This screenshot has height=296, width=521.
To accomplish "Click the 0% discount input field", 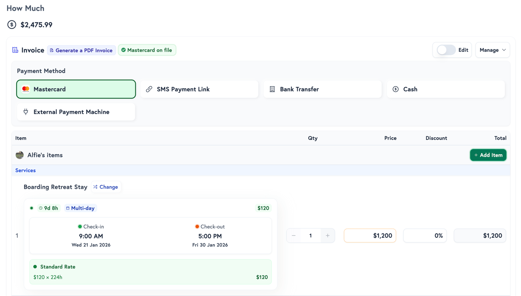I will click(425, 235).
